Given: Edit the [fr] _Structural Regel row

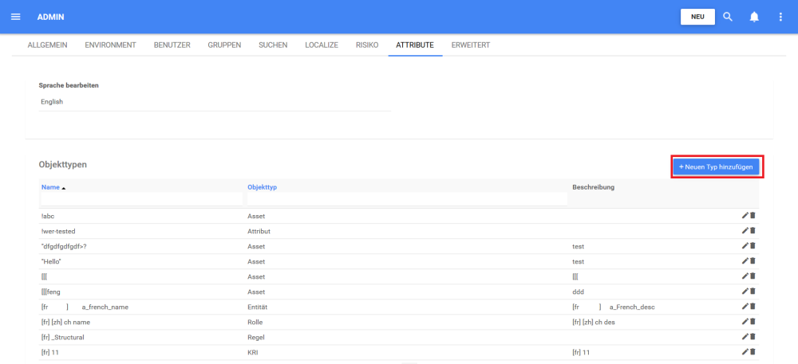Looking at the screenshot, I should 745,337.
